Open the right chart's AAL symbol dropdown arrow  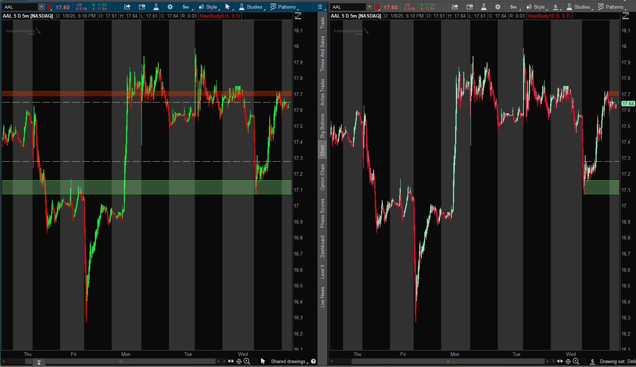click(370, 7)
